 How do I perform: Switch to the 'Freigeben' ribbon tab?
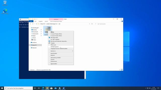[x=41, y=21]
